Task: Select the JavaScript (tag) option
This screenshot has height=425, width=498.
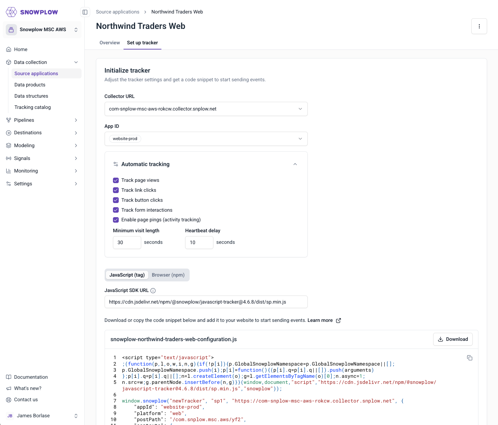Action: click(x=127, y=275)
